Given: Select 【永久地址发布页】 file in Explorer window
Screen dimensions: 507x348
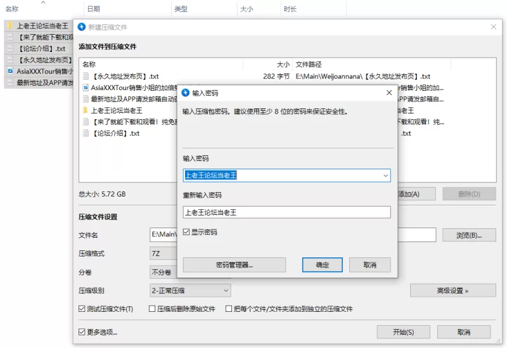Looking at the screenshot, I should (39, 60).
